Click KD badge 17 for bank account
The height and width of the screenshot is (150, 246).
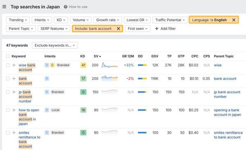(x=83, y=78)
